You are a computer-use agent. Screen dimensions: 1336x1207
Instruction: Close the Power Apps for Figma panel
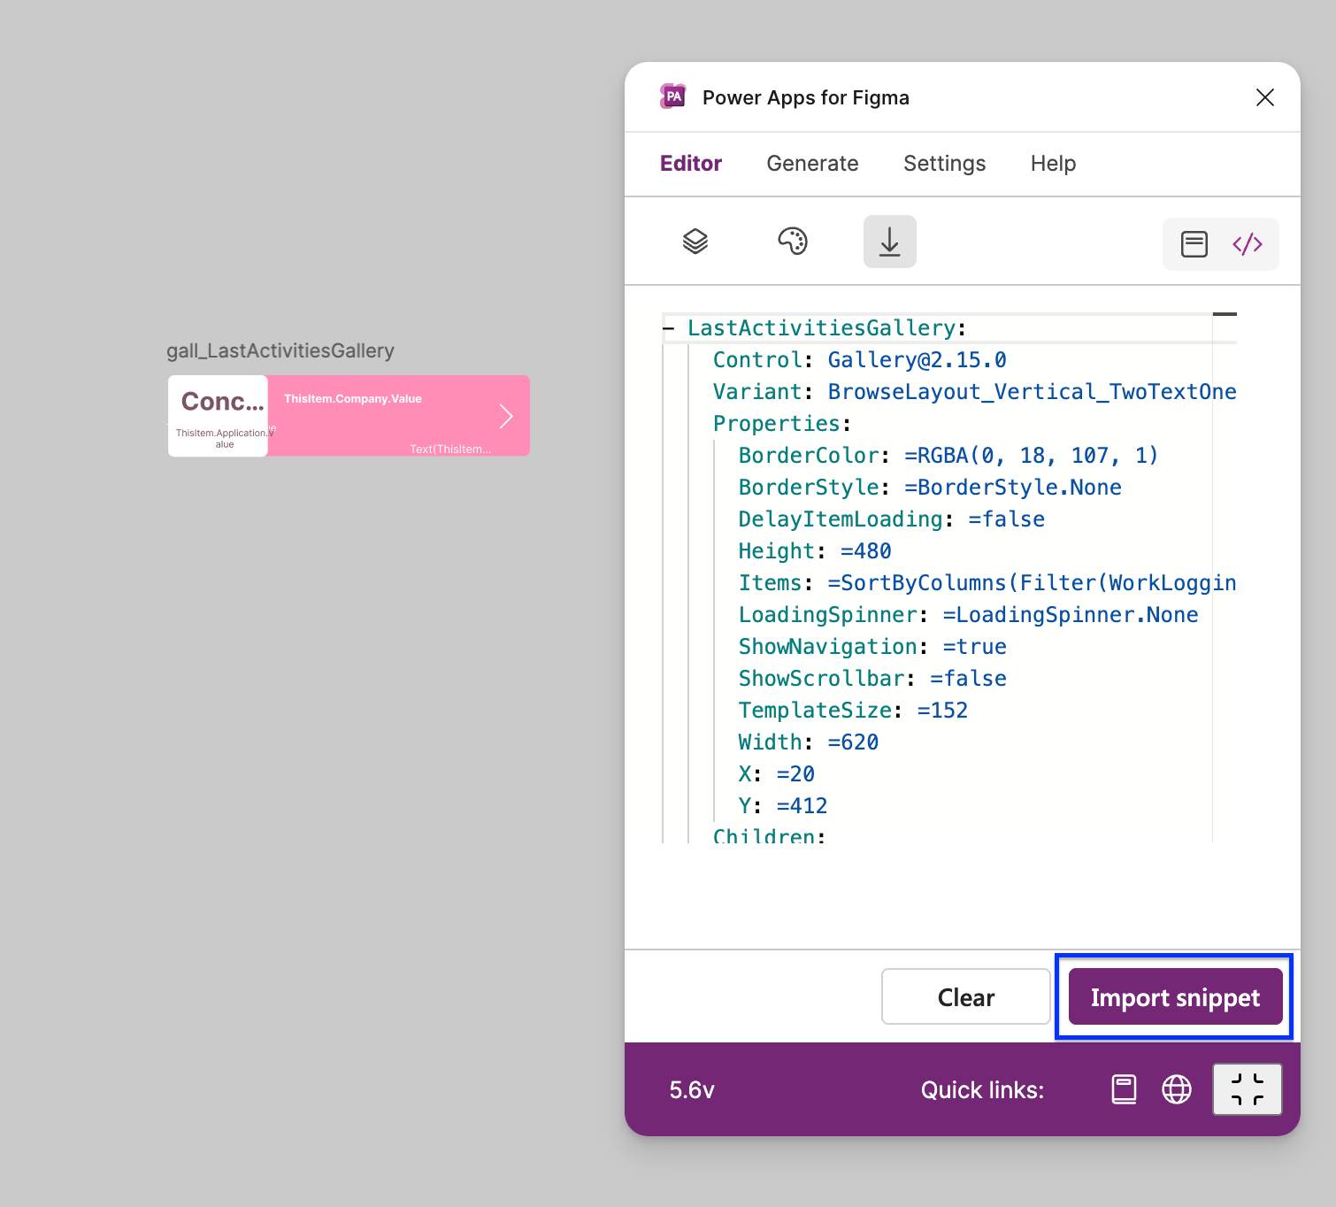[x=1265, y=97]
